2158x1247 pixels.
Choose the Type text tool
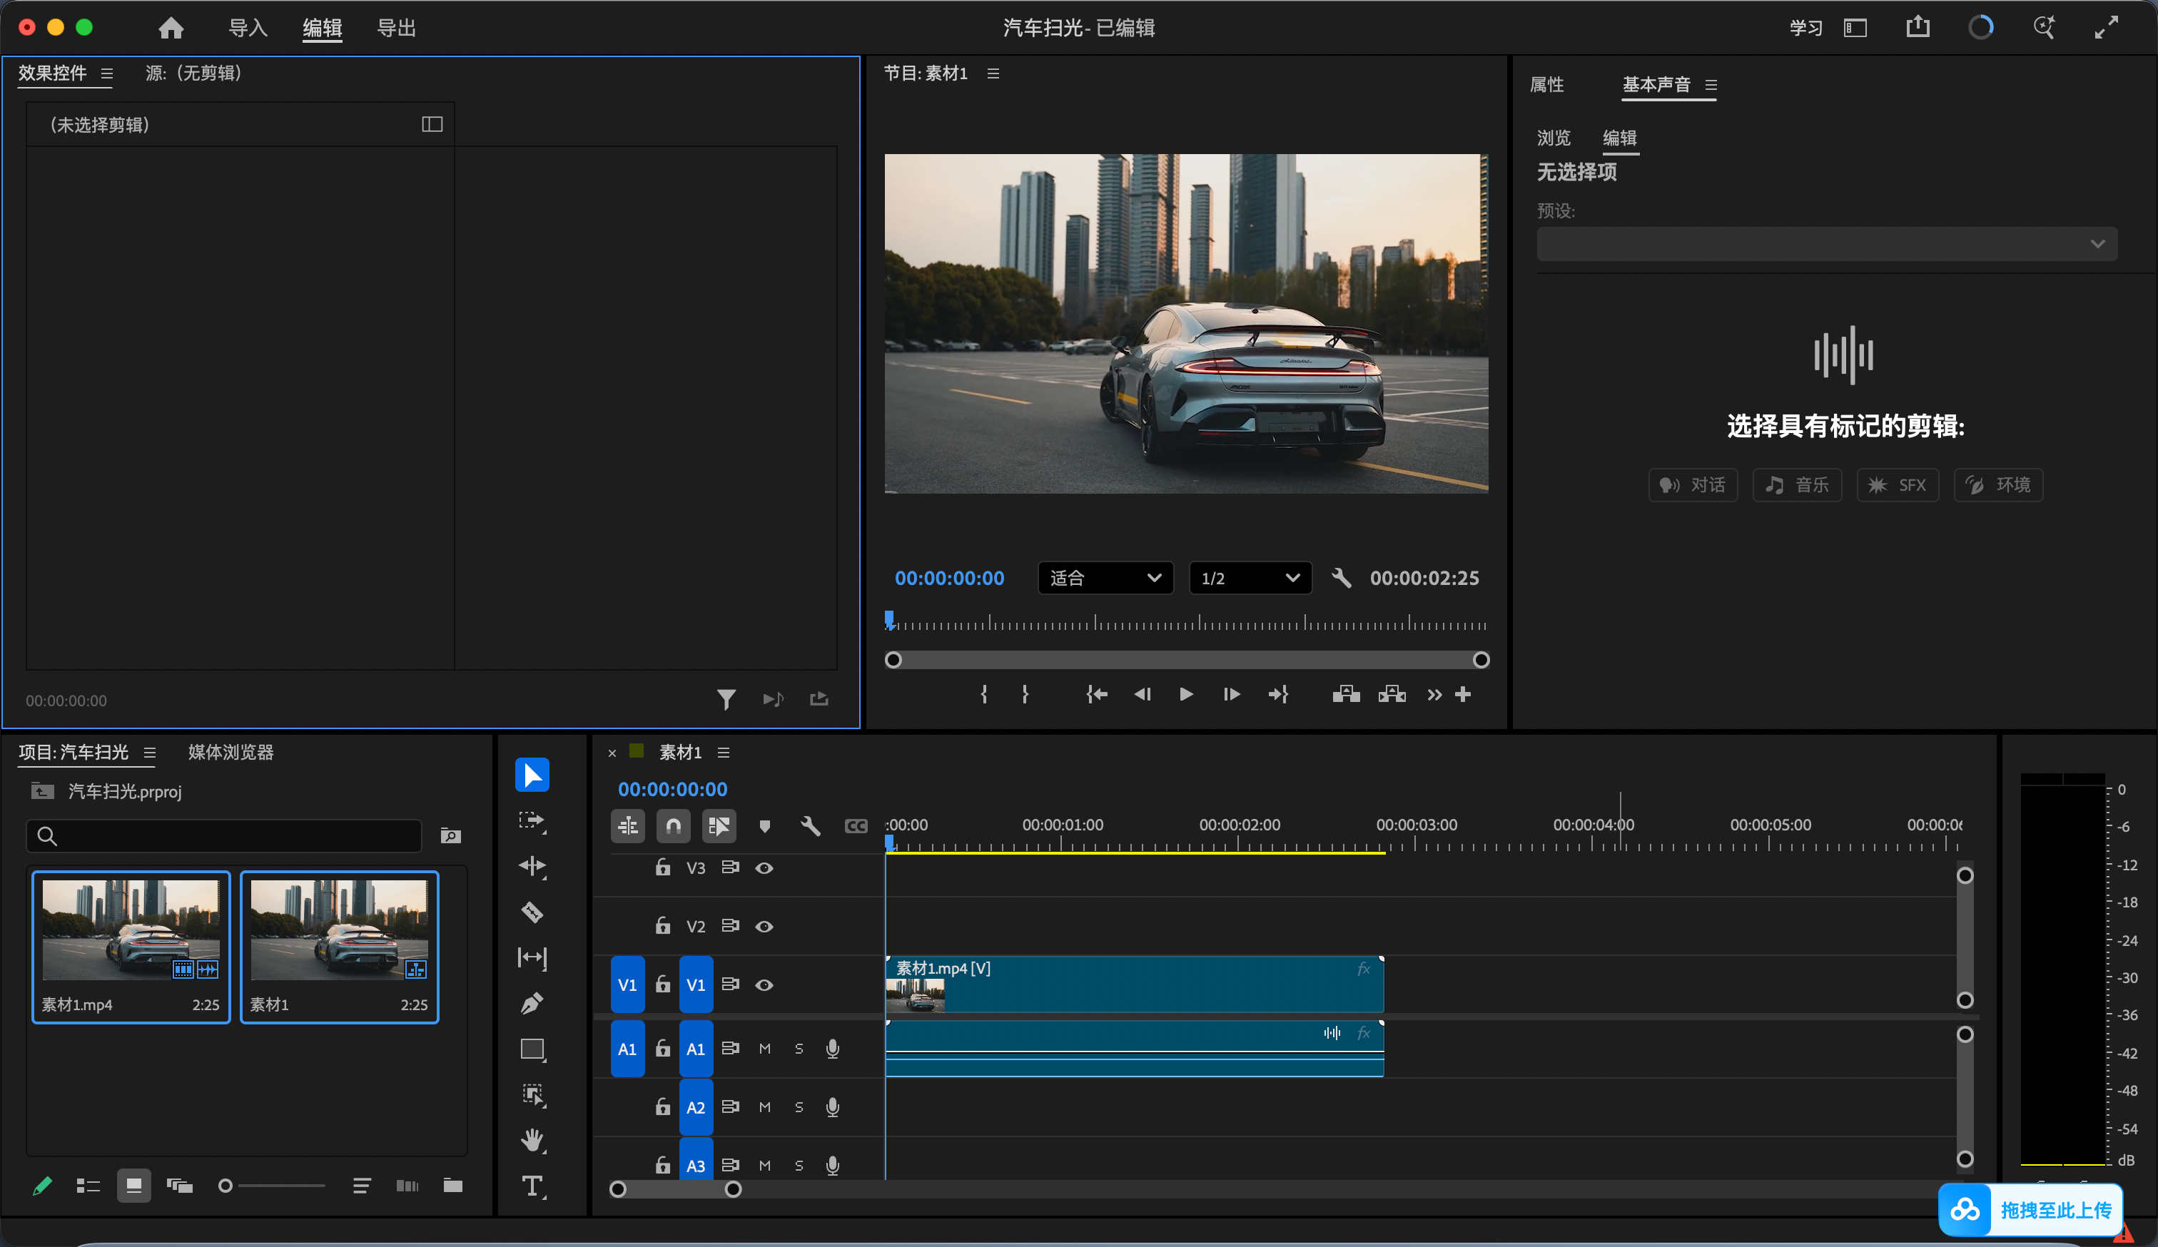532,1186
